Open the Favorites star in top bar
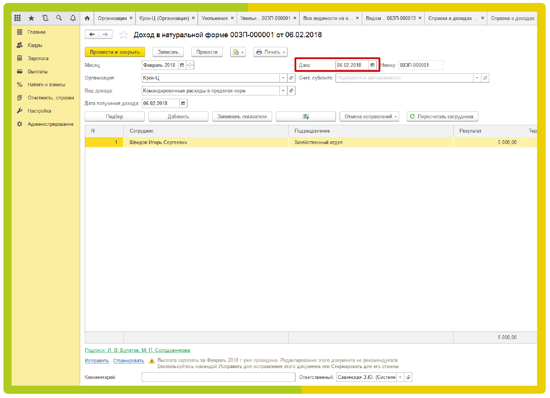 (31, 18)
